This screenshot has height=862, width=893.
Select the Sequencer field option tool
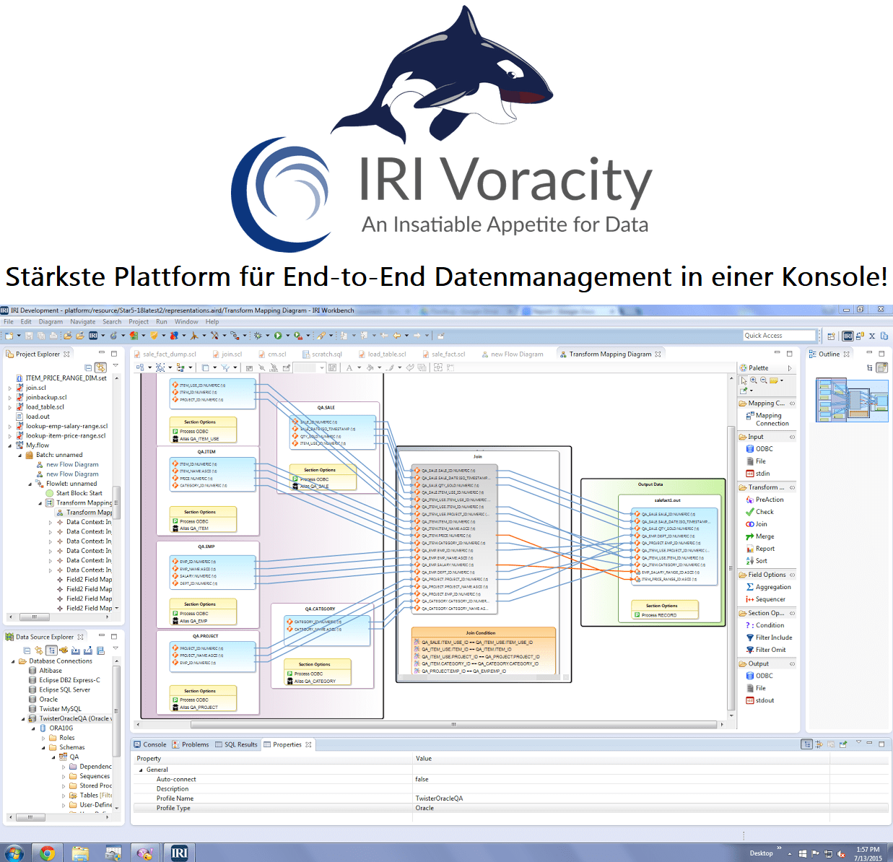(x=765, y=599)
